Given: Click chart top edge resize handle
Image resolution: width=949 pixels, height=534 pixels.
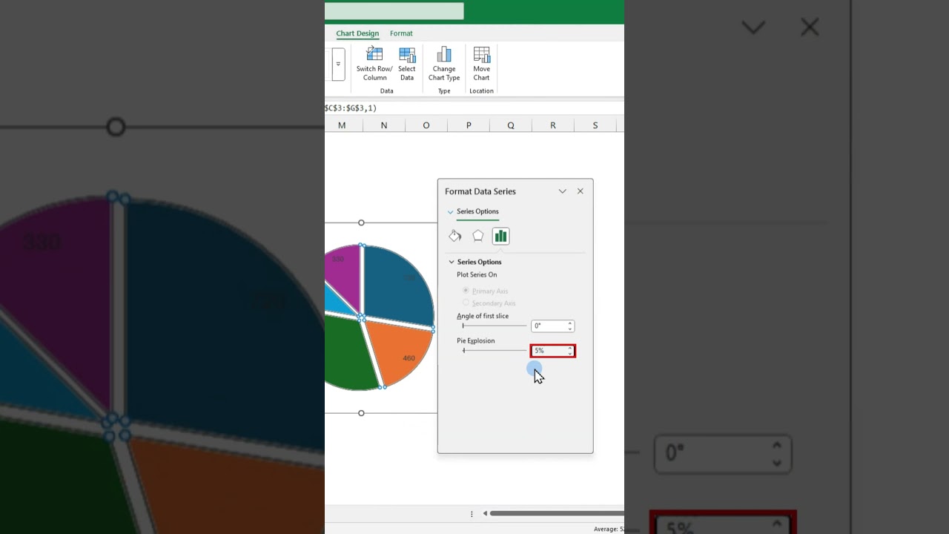Looking at the screenshot, I should pos(361,222).
